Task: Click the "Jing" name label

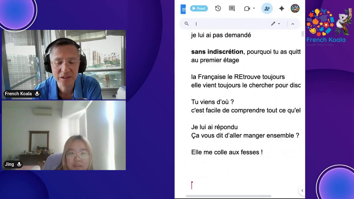Action: point(9,164)
